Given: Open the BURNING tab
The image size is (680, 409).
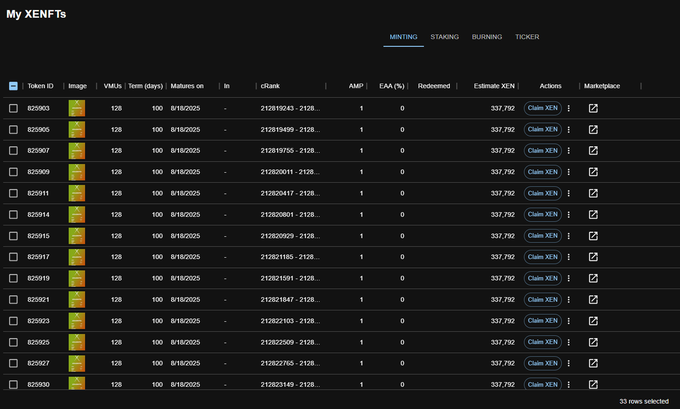Looking at the screenshot, I should tap(487, 36).
